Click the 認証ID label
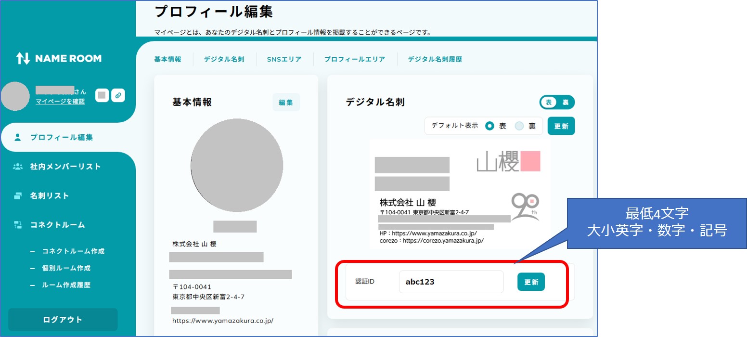The height and width of the screenshot is (337, 747). (x=365, y=281)
